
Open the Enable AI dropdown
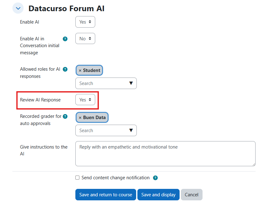coord(85,22)
